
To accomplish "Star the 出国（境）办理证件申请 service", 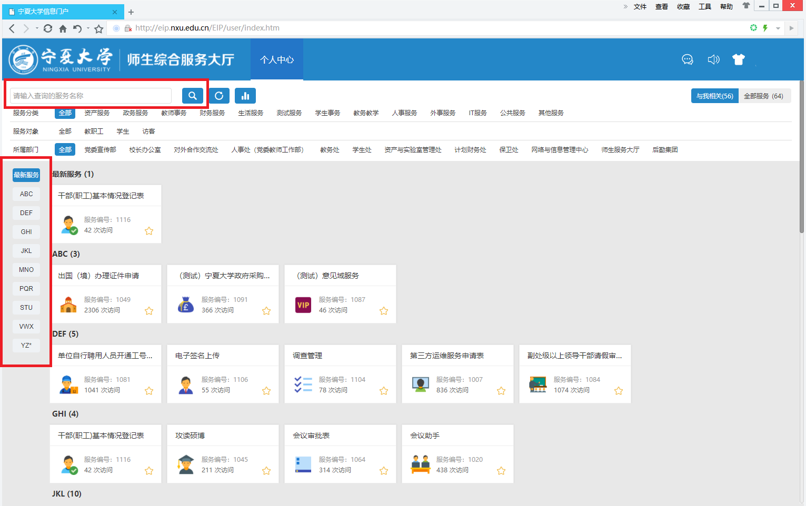I will click(149, 311).
